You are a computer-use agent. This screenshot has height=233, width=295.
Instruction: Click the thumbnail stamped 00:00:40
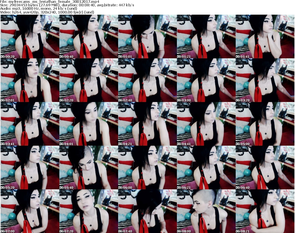[x=89, y=36]
